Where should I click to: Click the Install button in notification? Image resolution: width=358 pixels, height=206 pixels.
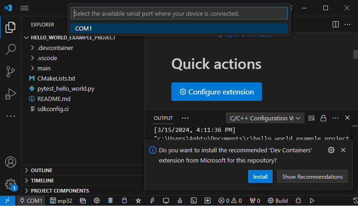click(x=261, y=176)
